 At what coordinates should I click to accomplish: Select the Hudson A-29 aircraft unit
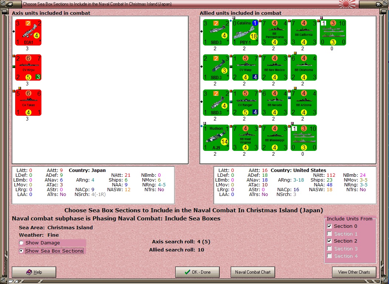click(x=216, y=138)
